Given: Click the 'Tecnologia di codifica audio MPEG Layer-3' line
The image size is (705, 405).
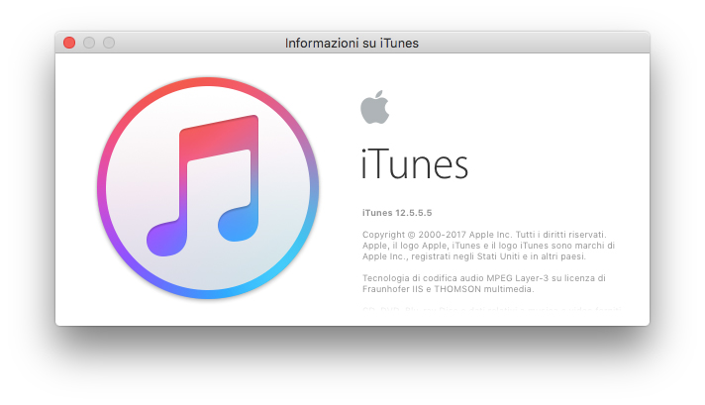Looking at the screenshot, I should [484, 278].
